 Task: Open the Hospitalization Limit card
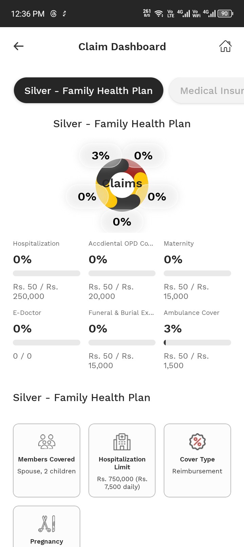122,460
